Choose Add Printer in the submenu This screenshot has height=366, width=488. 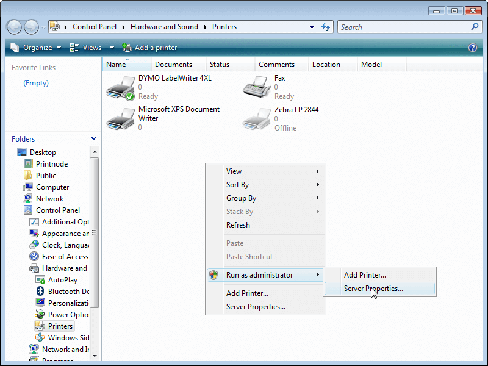[379, 275]
